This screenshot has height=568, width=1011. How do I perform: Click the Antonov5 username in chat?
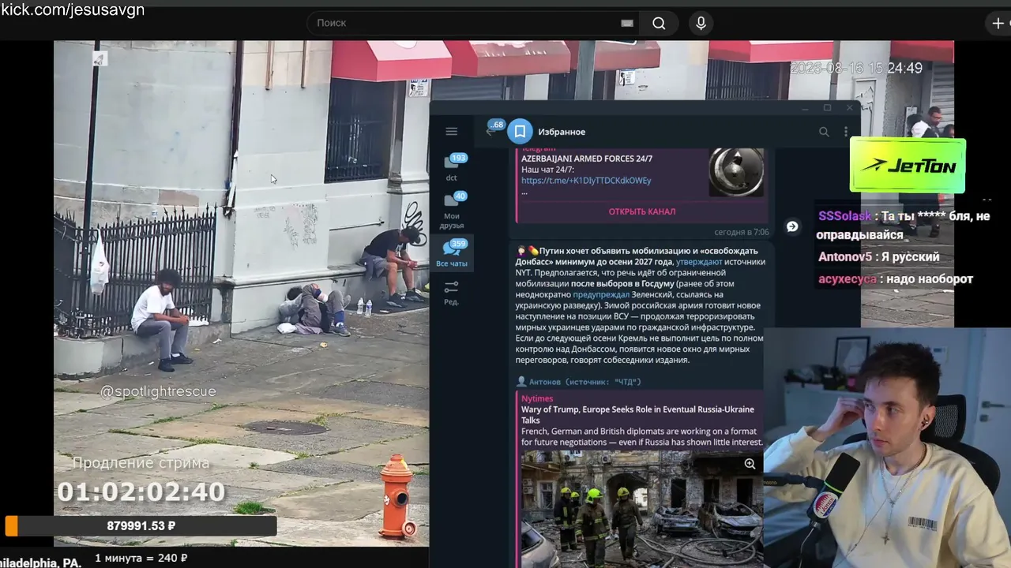point(845,257)
